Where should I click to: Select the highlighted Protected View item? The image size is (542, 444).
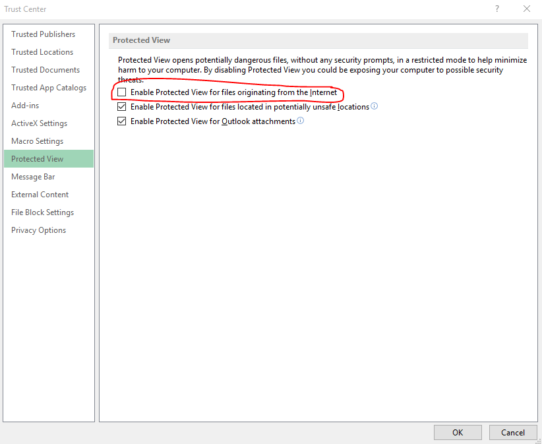(38, 159)
